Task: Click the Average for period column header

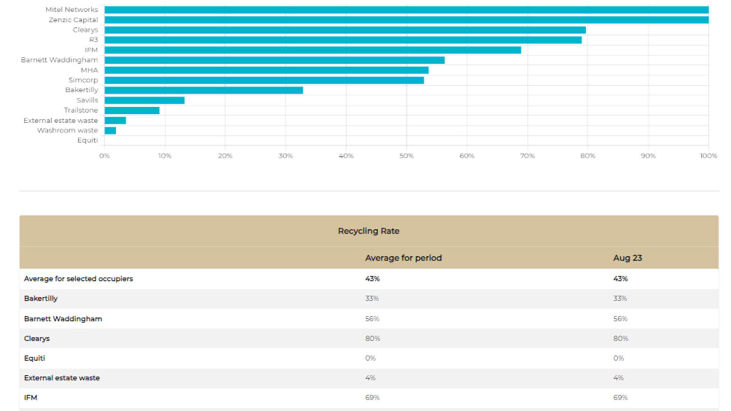Action: 403,258
